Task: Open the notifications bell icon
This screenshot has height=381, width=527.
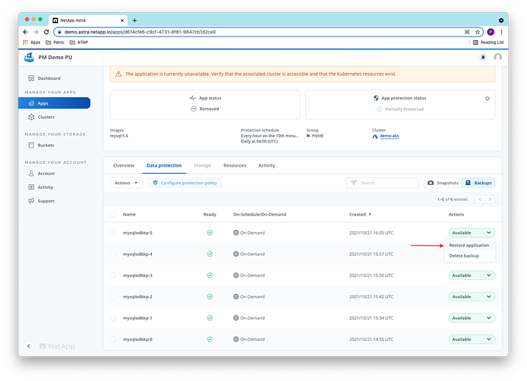Action: click(x=483, y=57)
